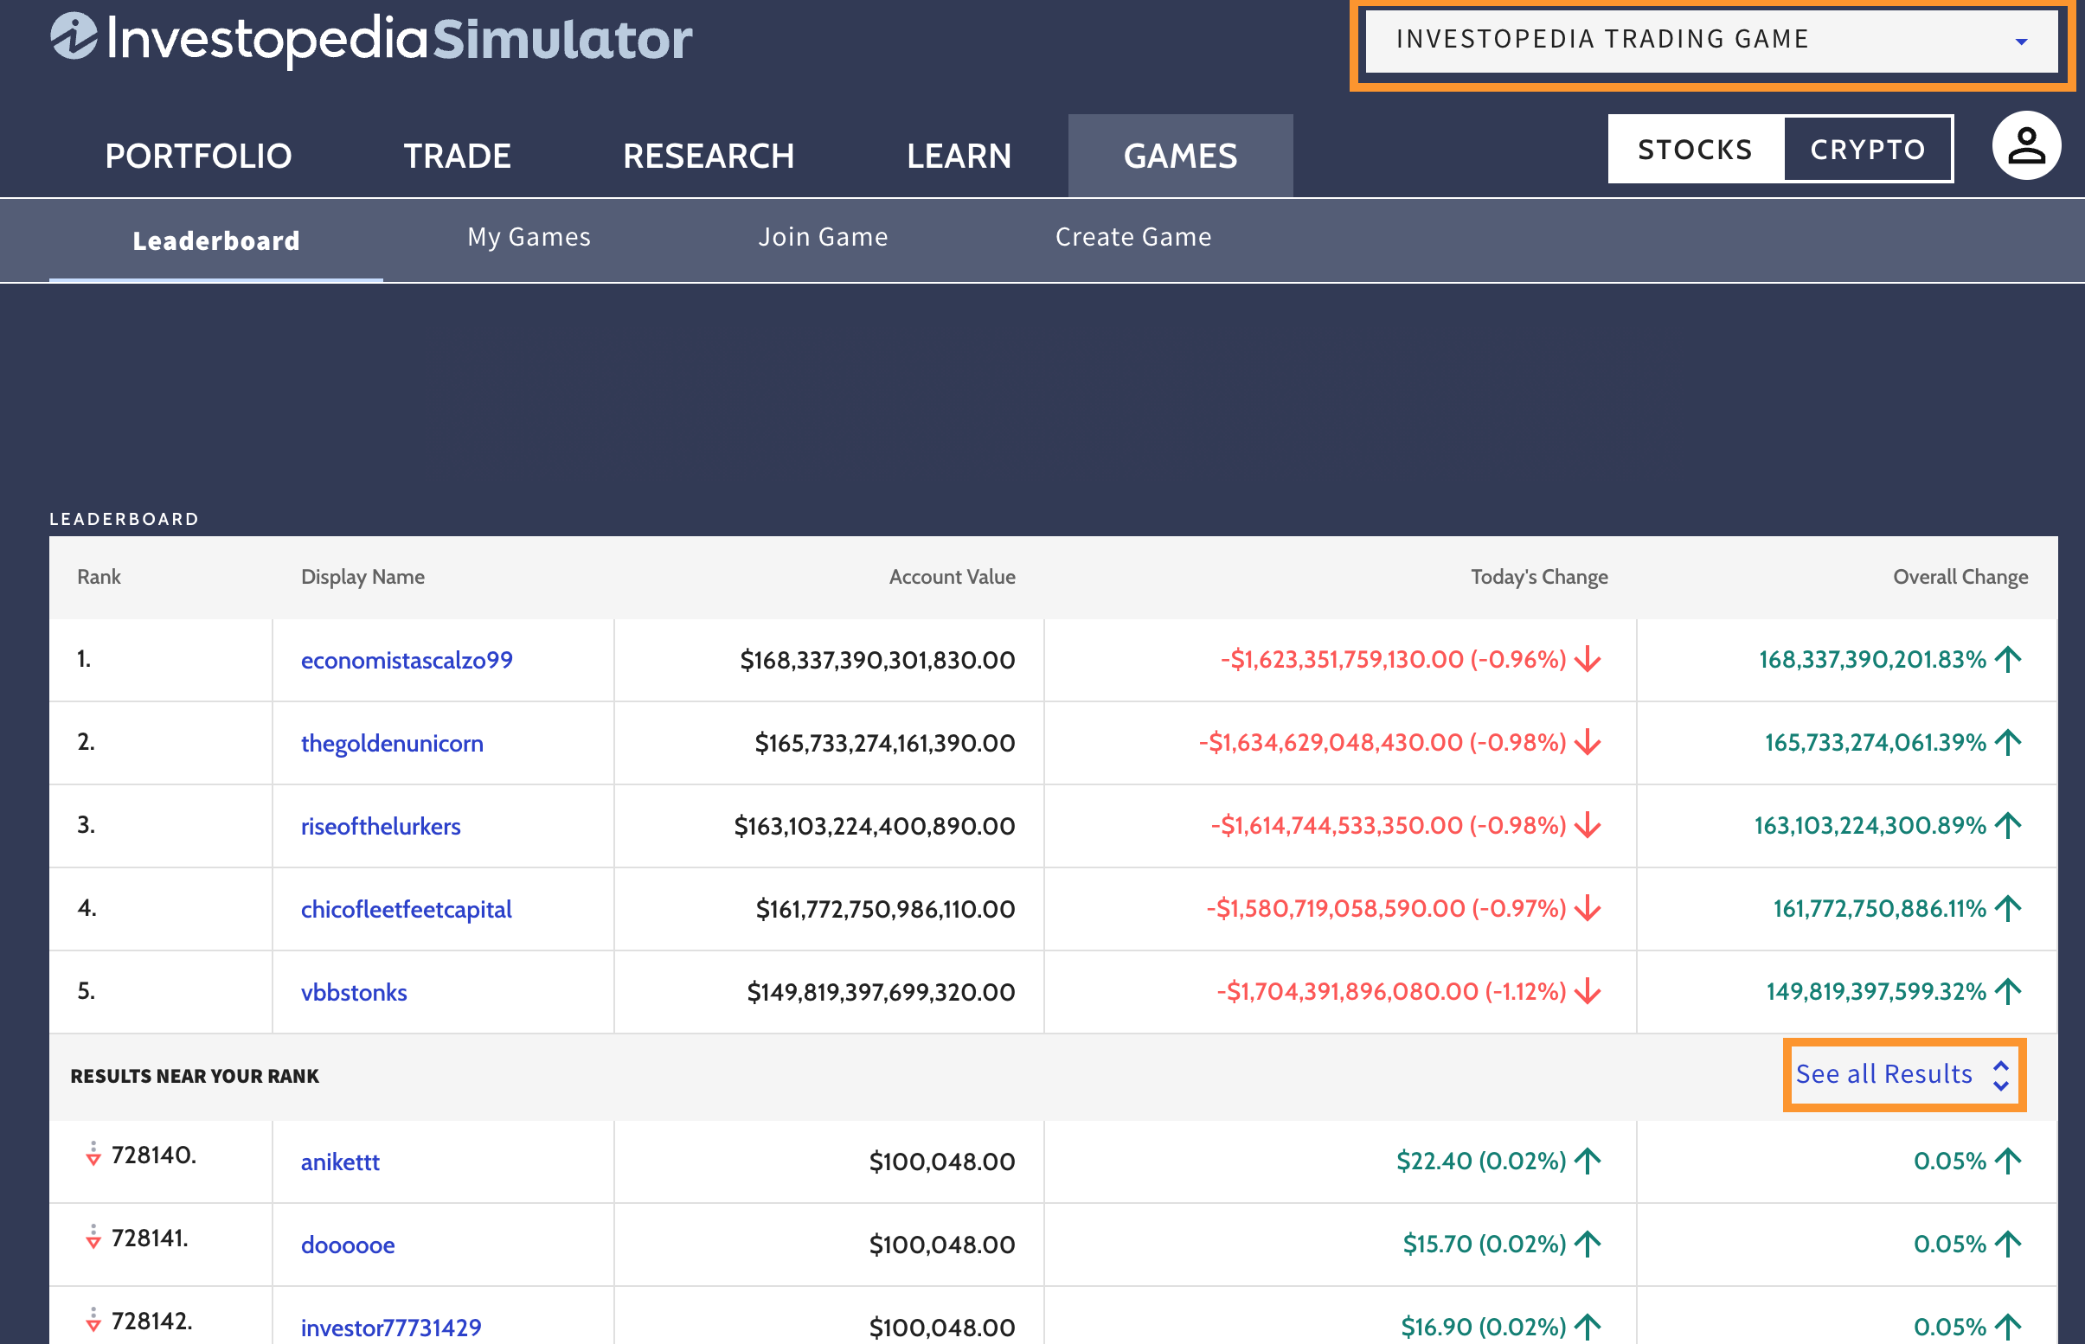Open the PORTFOLIO menu
The width and height of the screenshot is (2085, 1344).
coord(198,156)
